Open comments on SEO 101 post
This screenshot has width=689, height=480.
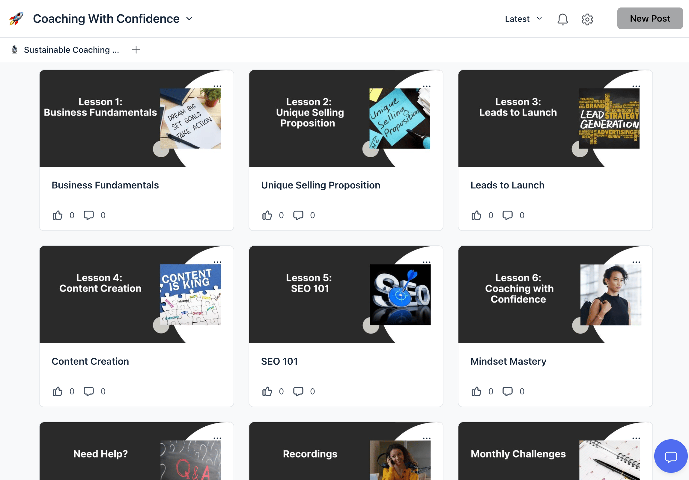(298, 391)
